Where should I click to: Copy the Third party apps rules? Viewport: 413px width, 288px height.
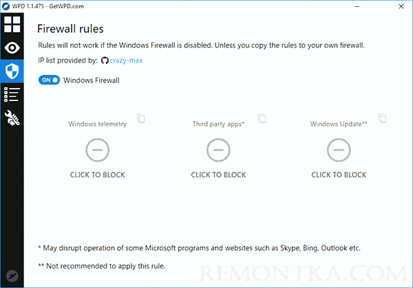pyautogui.click(x=262, y=118)
